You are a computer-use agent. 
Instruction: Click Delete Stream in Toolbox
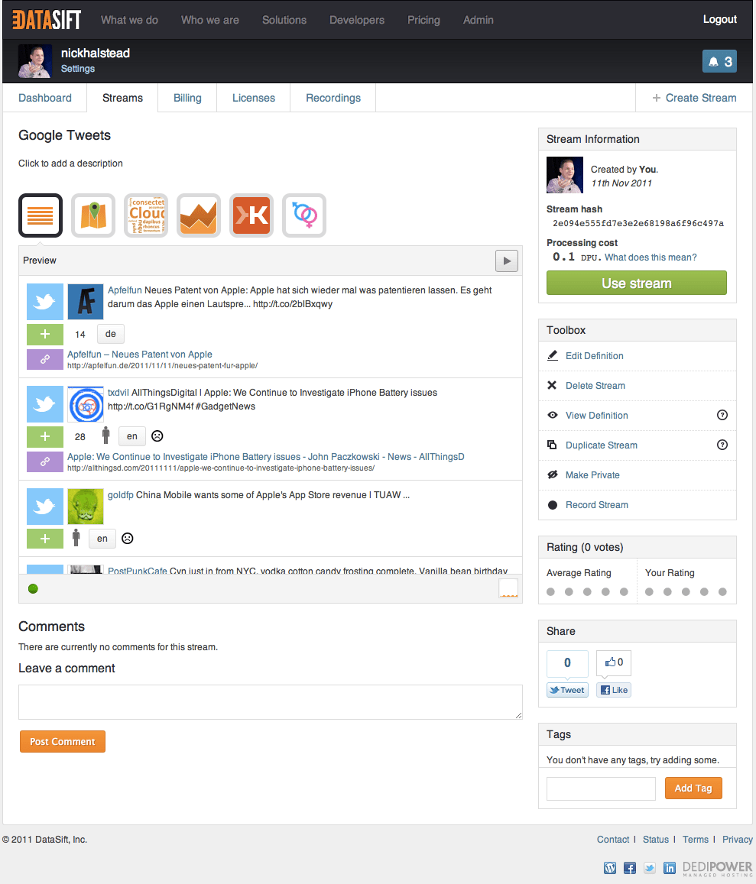click(x=595, y=386)
